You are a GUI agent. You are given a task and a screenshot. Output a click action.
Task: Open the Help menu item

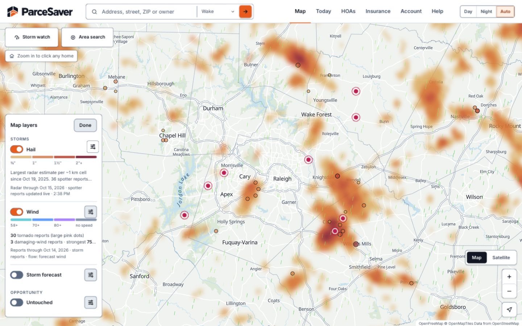coord(438,11)
